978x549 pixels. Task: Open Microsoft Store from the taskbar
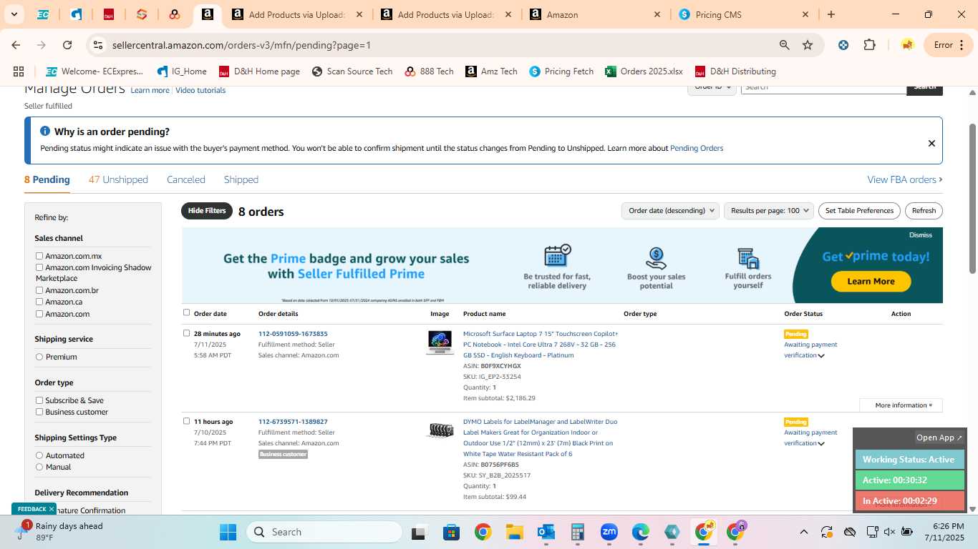pyautogui.click(x=451, y=532)
